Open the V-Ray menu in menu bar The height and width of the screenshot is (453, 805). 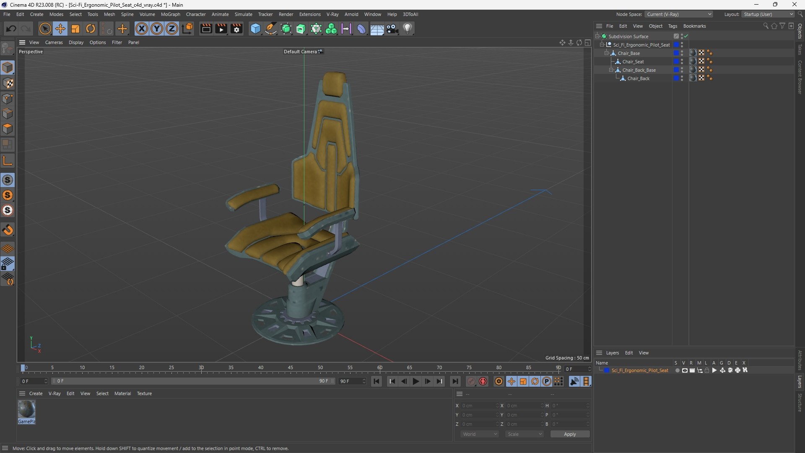(x=332, y=14)
